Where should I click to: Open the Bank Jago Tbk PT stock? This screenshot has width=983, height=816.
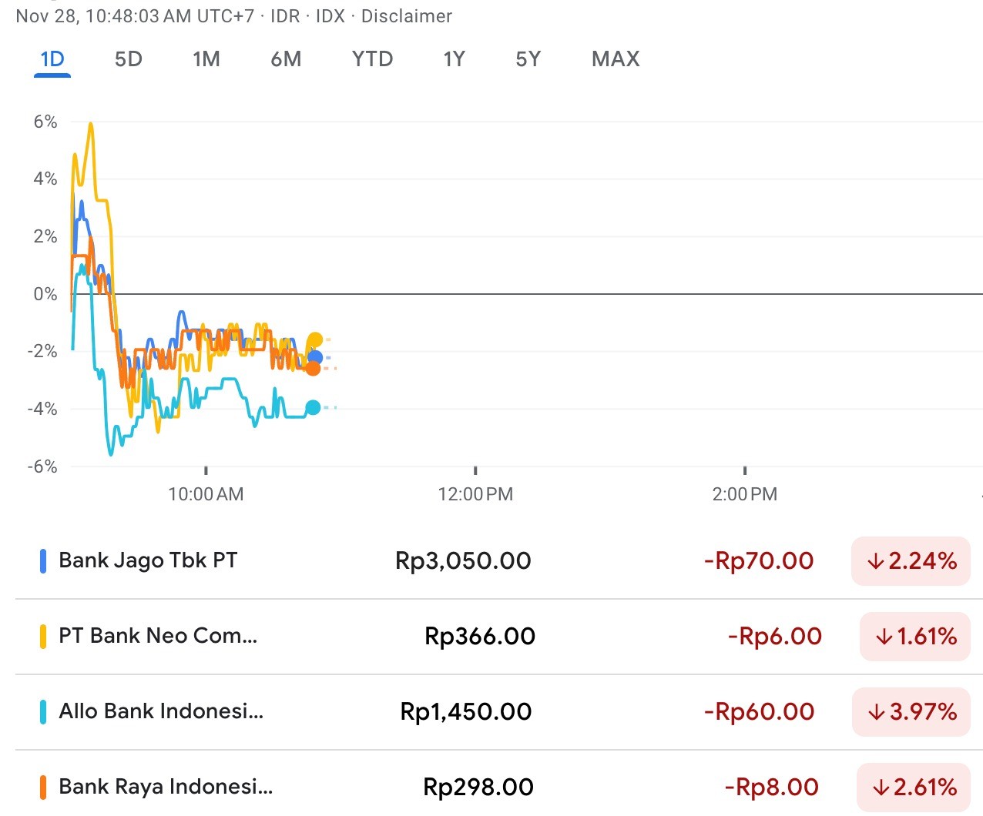pos(499,561)
